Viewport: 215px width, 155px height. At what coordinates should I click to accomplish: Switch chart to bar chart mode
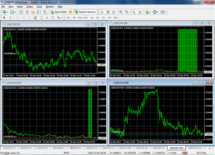coord(102,12)
